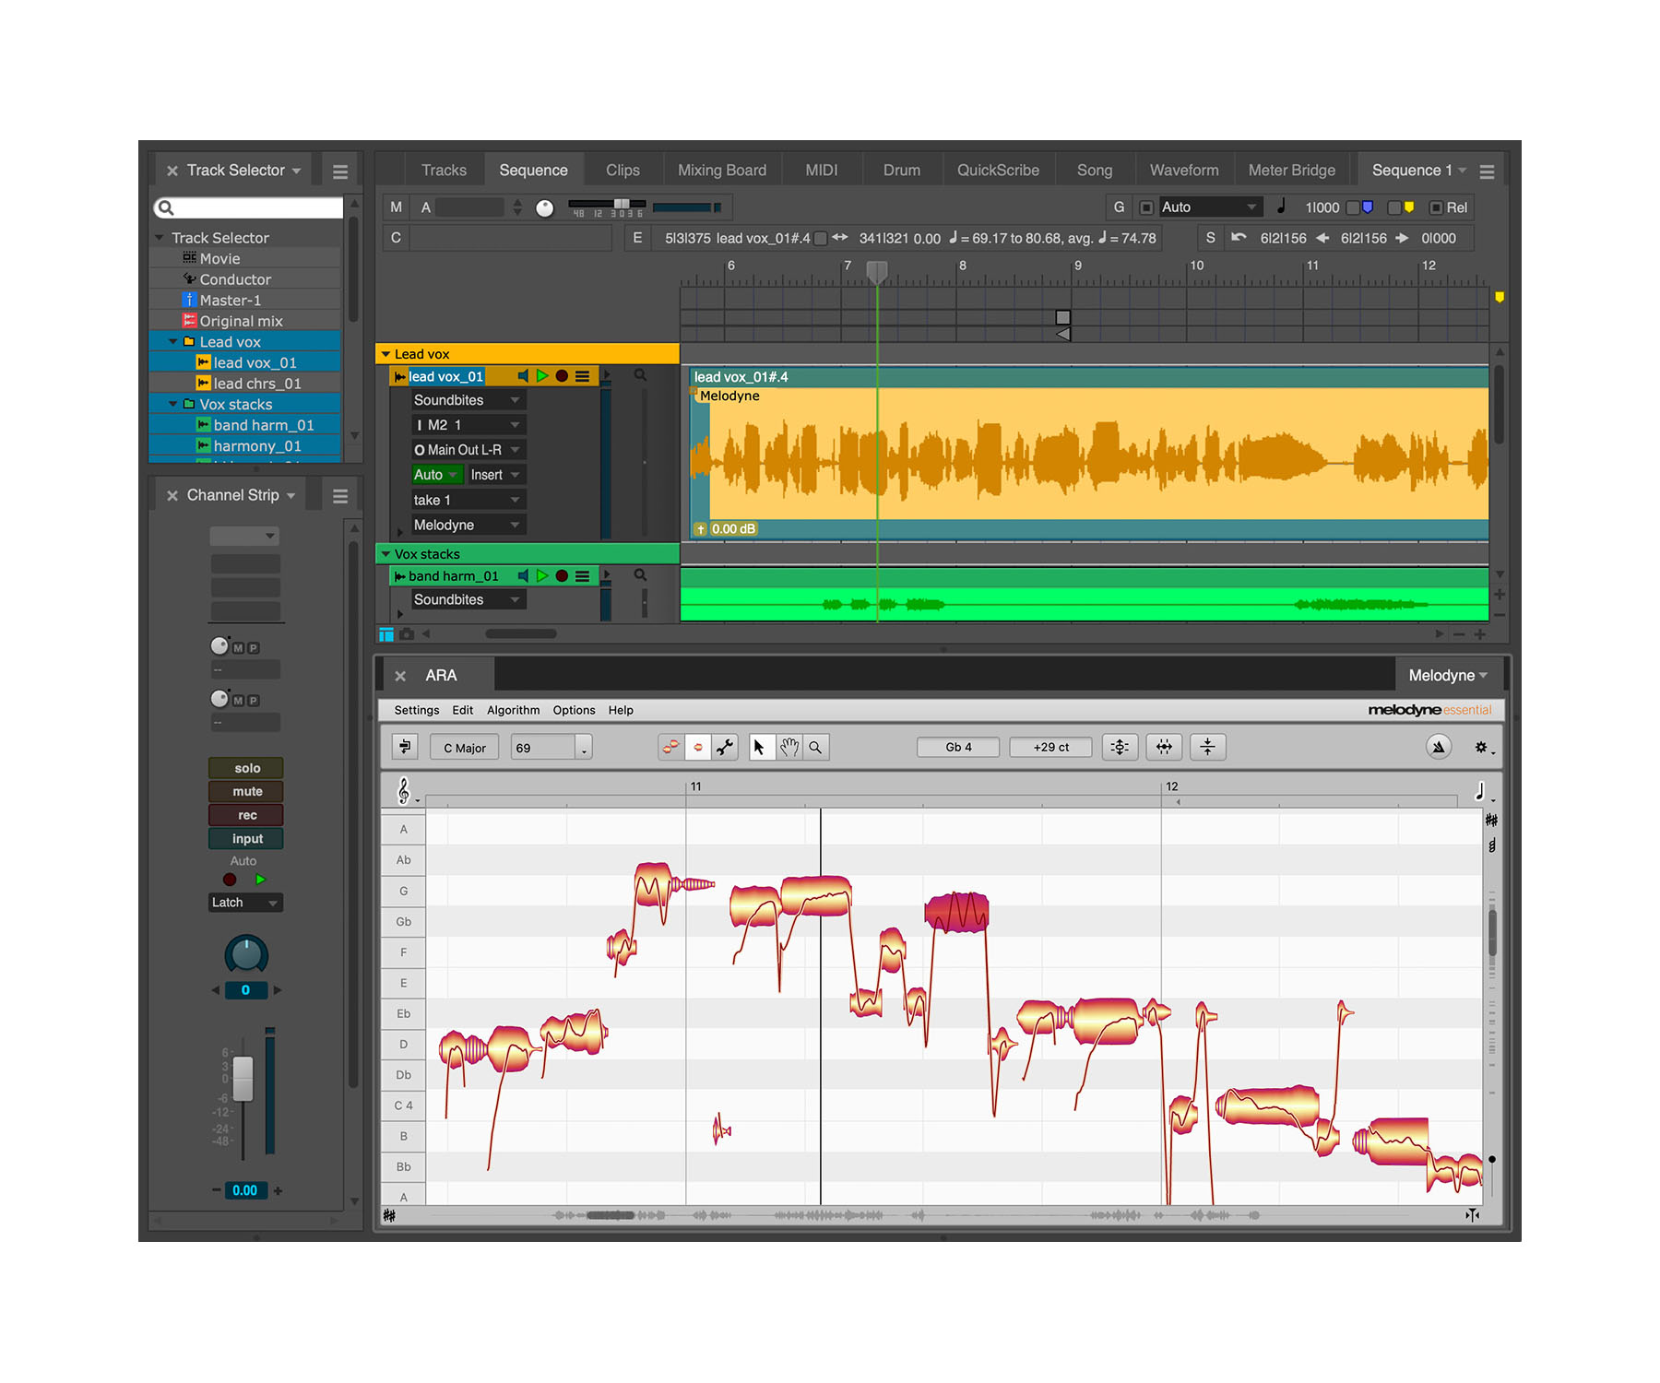Viewport: 1660px width, 1383px height.
Task: Click the Melodyne wrench note assignment icon
Action: [x=726, y=747]
